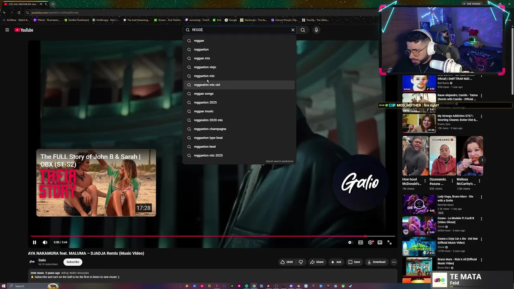Open 'Report search predictions' link
The image size is (514, 289).
[x=279, y=161]
